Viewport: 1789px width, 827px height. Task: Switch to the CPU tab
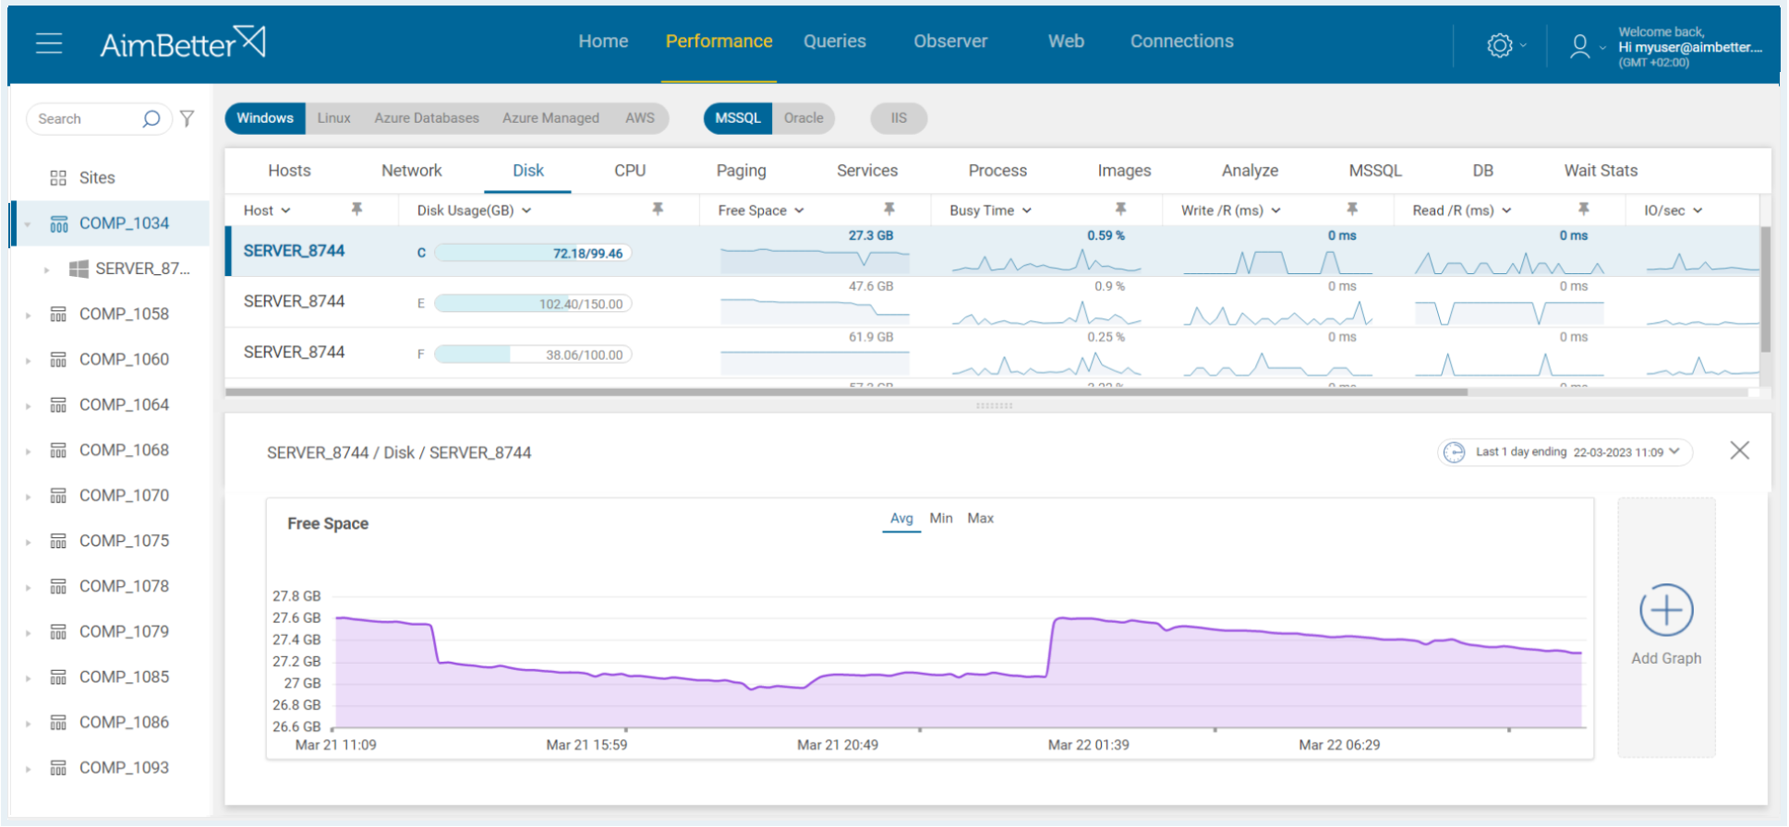pos(630,171)
